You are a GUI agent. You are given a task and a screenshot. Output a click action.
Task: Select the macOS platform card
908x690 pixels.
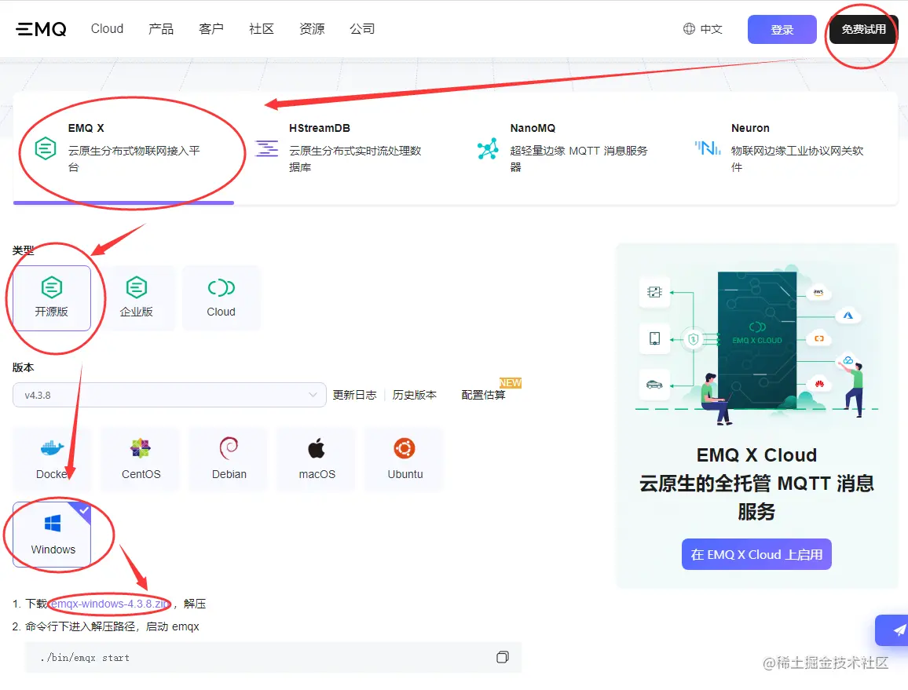317,460
